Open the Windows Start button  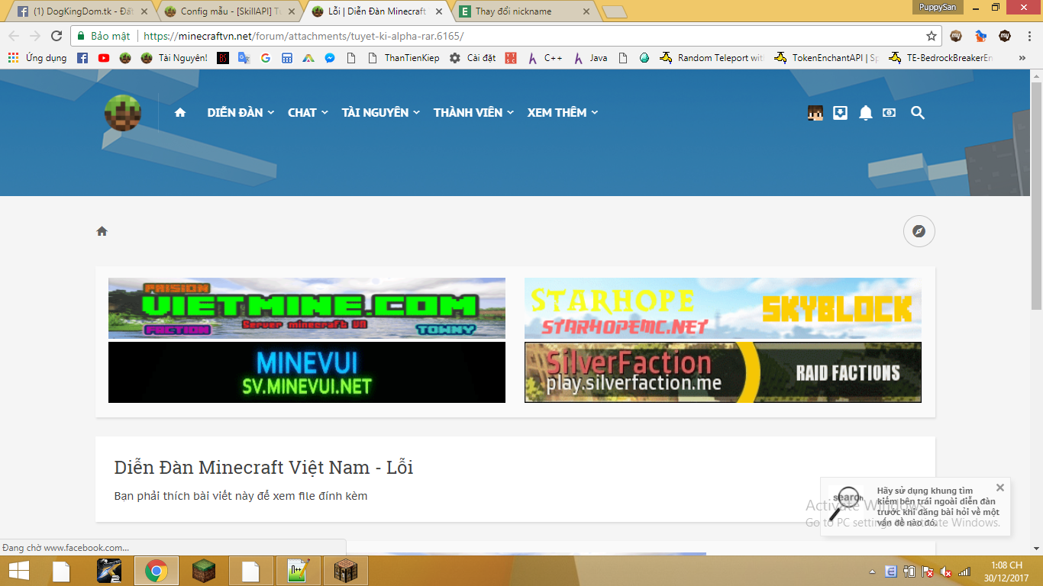[19, 571]
